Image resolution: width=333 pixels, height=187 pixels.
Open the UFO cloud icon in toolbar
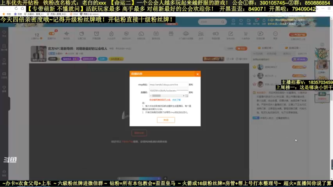tap(186, 34)
